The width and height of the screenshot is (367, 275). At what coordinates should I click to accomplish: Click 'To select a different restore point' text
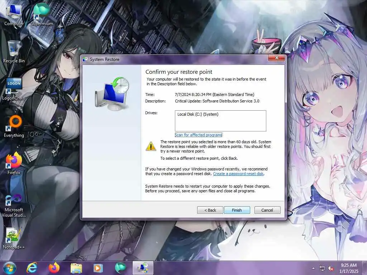click(x=199, y=158)
